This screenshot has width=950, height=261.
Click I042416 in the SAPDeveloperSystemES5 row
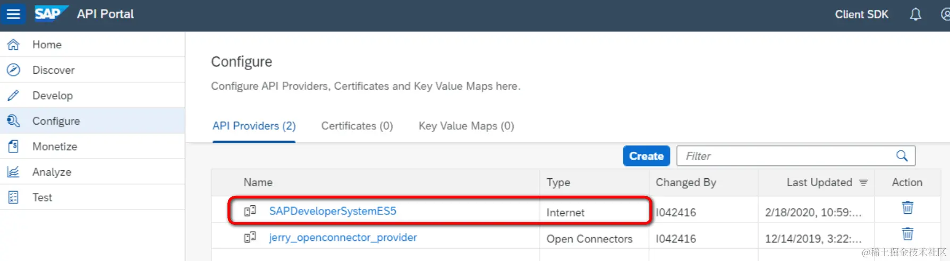point(675,213)
